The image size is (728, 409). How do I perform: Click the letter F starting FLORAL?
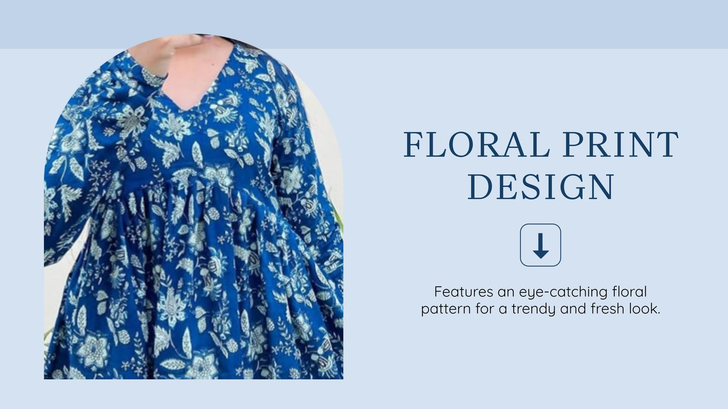(413, 145)
